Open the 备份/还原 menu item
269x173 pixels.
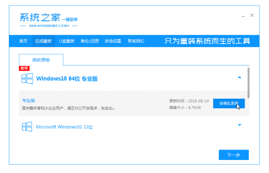[90, 41]
